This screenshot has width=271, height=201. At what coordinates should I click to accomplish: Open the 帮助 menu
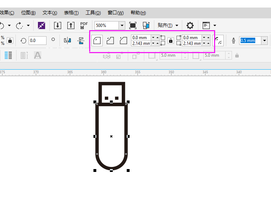138,13
